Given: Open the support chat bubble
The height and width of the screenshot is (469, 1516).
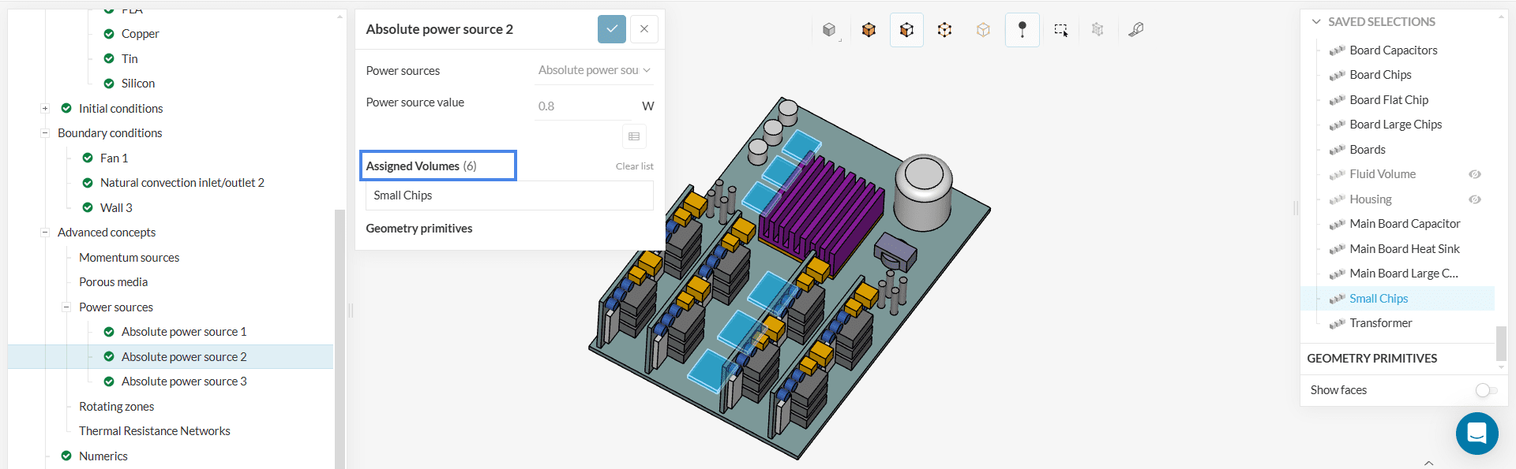Looking at the screenshot, I should [1477, 433].
